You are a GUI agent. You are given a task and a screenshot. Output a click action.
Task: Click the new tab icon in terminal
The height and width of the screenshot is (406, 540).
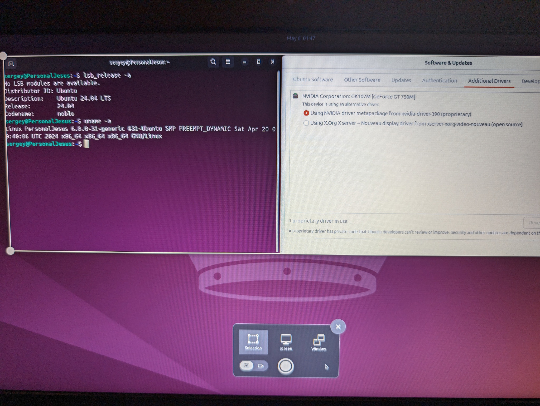11,64
